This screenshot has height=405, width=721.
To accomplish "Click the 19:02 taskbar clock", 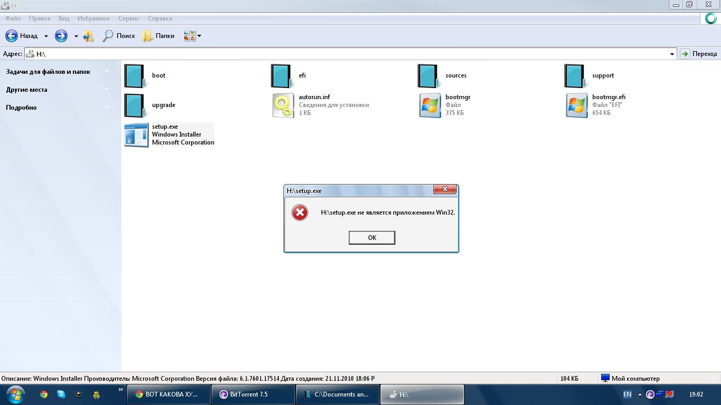I will pos(696,394).
